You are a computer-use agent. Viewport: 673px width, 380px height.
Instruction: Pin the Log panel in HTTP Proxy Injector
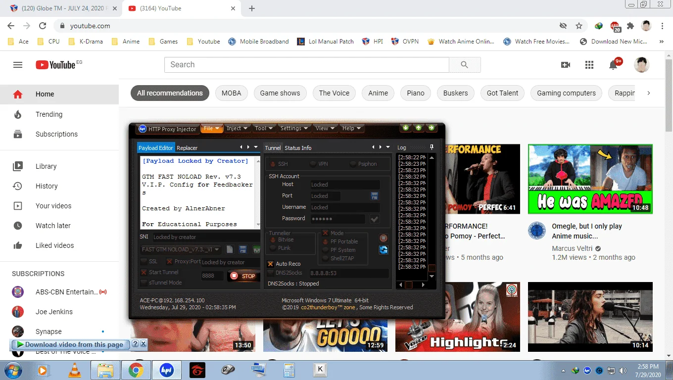tap(432, 147)
